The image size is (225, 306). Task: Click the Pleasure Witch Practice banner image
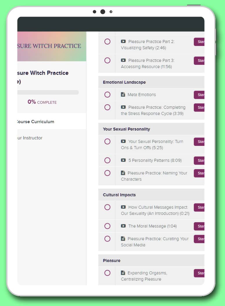click(x=52, y=46)
